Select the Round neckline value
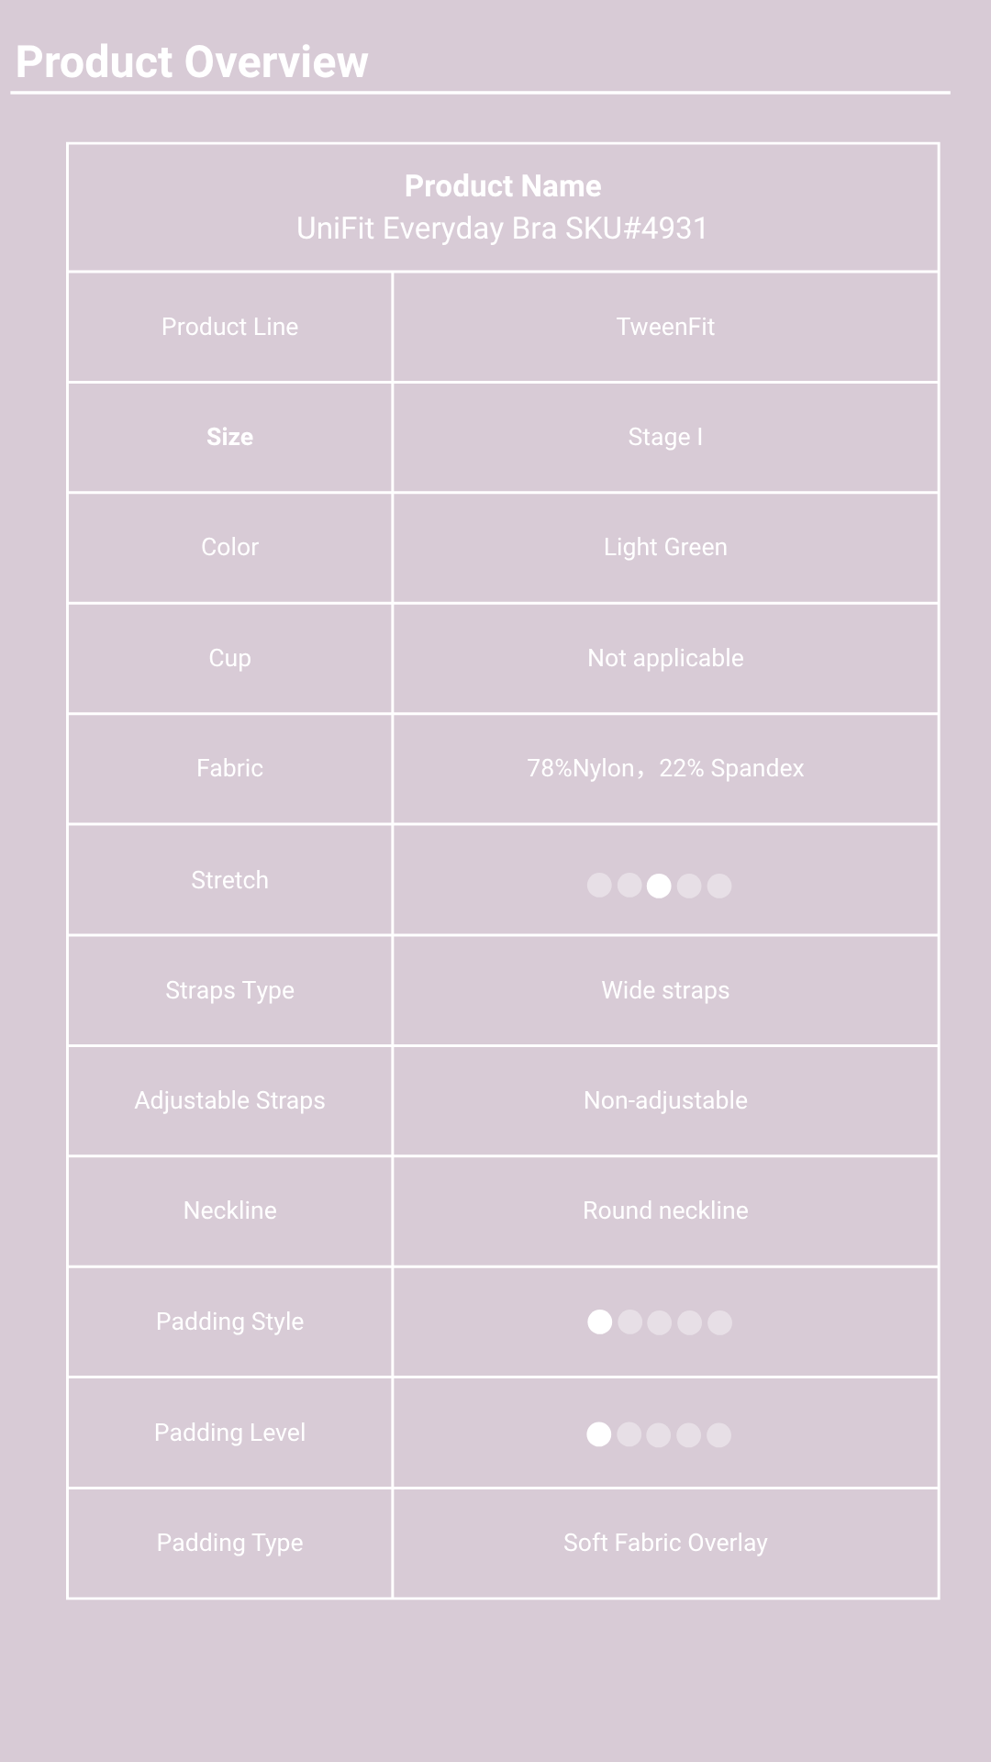 (x=665, y=1210)
